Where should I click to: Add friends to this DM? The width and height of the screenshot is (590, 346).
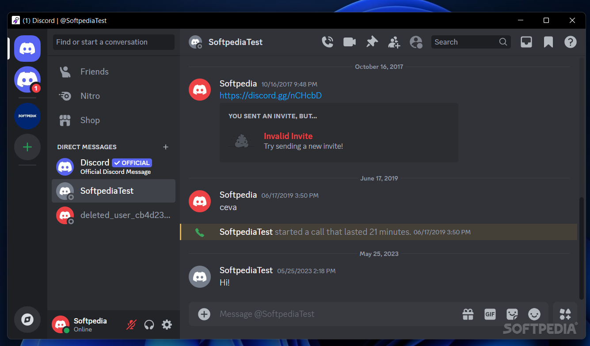click(x=394, y=42)
